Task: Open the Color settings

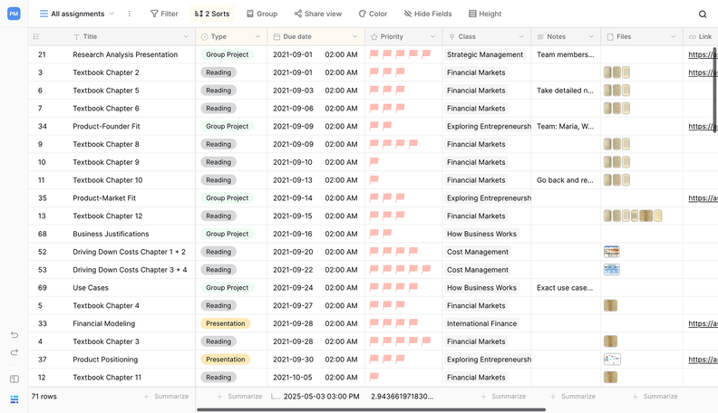Action: tap(373, 14)
